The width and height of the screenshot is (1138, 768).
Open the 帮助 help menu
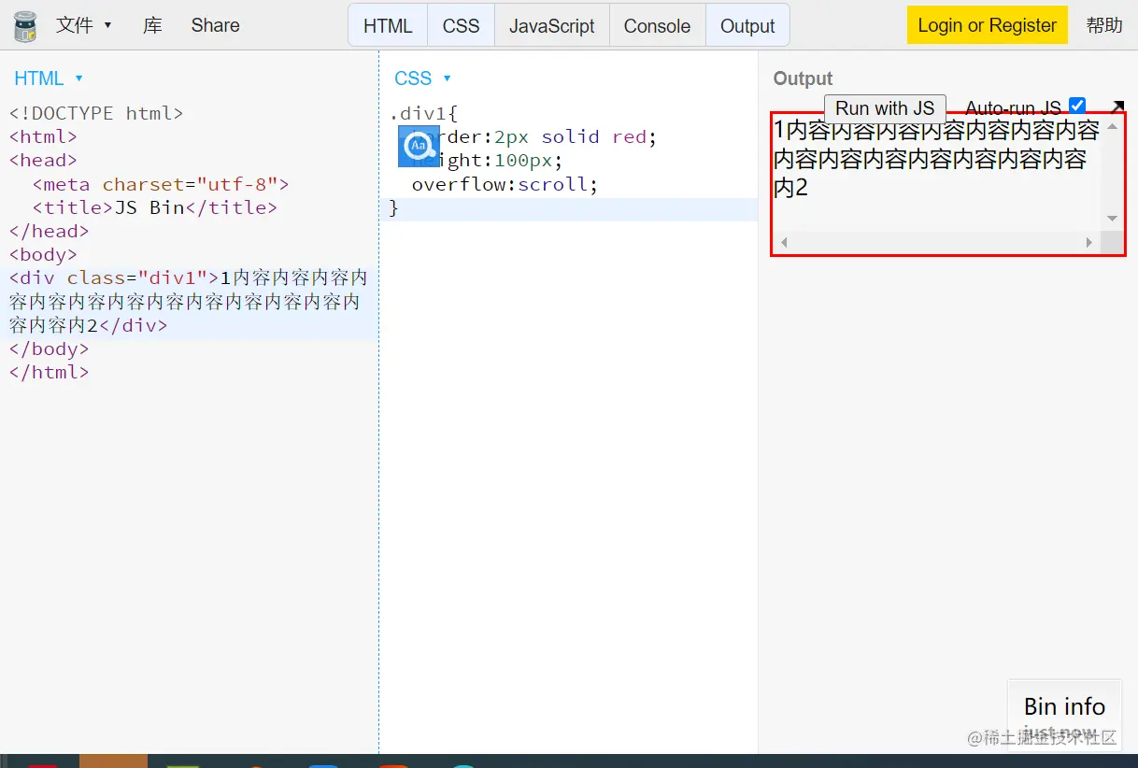tap(1104, 25)
